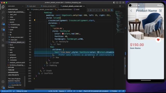Open the Accounts menu icon

tap(3, 82)
